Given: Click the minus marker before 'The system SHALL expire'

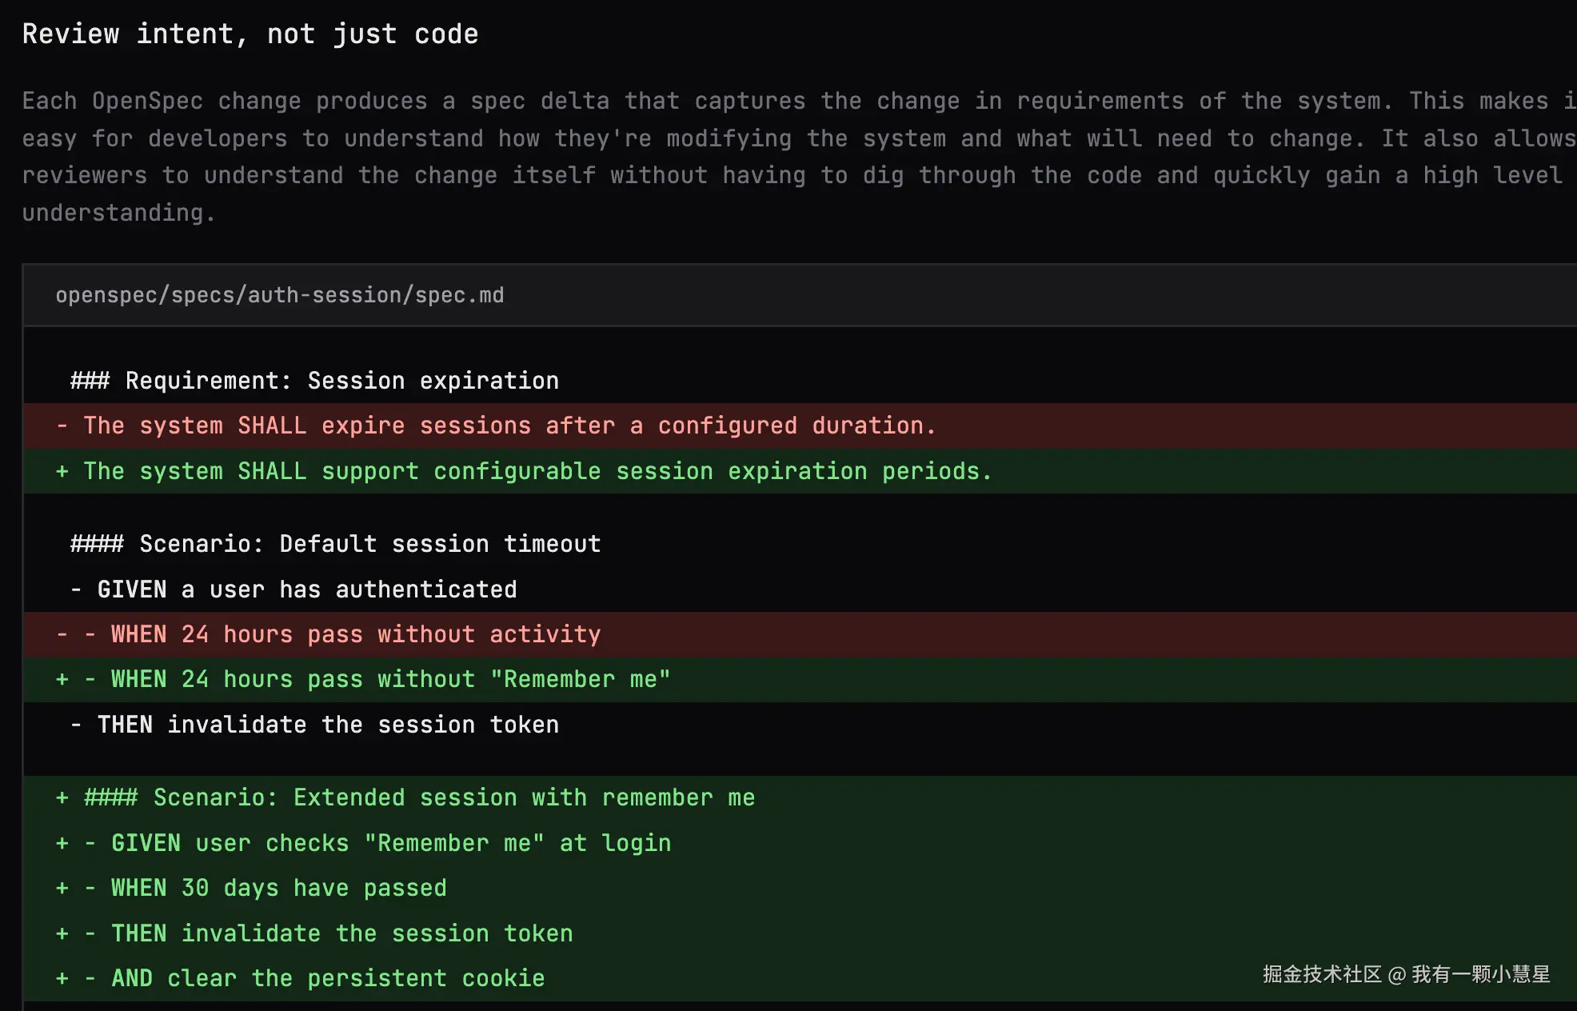Looking at the screenshot, I should click(x=62, y=426).
